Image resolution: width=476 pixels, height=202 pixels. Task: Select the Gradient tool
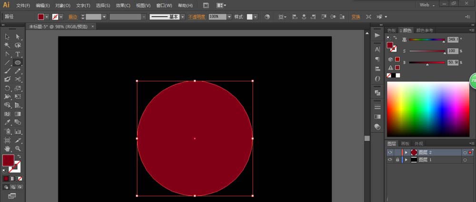(18, 114)
